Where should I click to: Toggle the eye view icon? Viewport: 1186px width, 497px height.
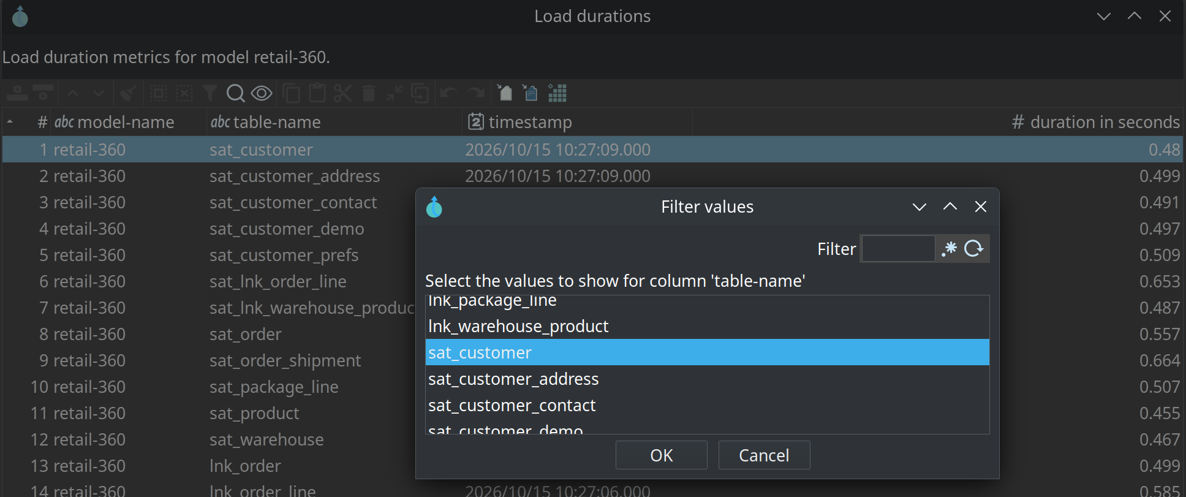click(262, 93)
